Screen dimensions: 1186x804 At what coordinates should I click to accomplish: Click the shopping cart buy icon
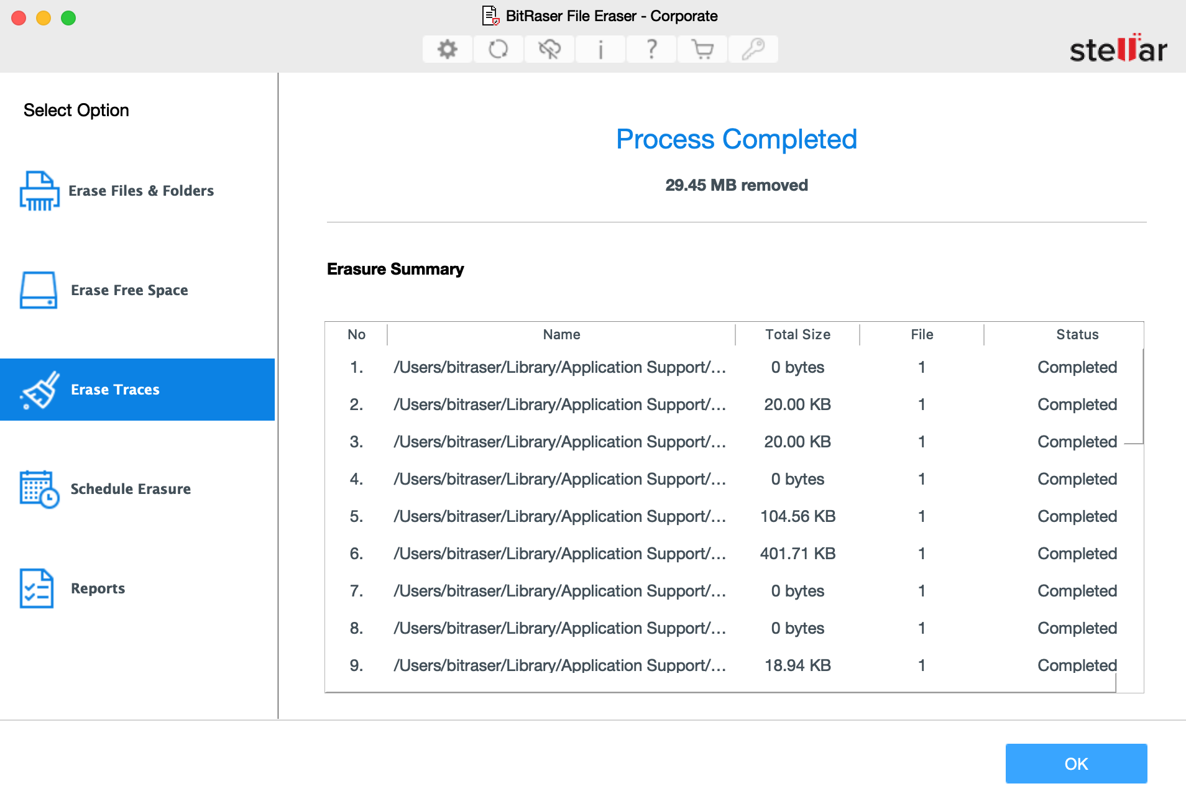point(702,49)
